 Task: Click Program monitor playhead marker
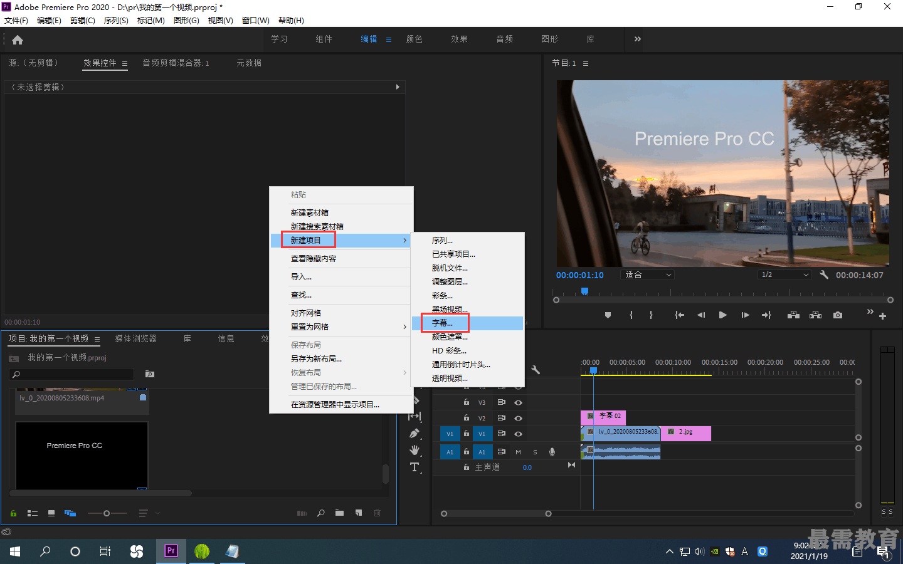(x=584, y=291)
